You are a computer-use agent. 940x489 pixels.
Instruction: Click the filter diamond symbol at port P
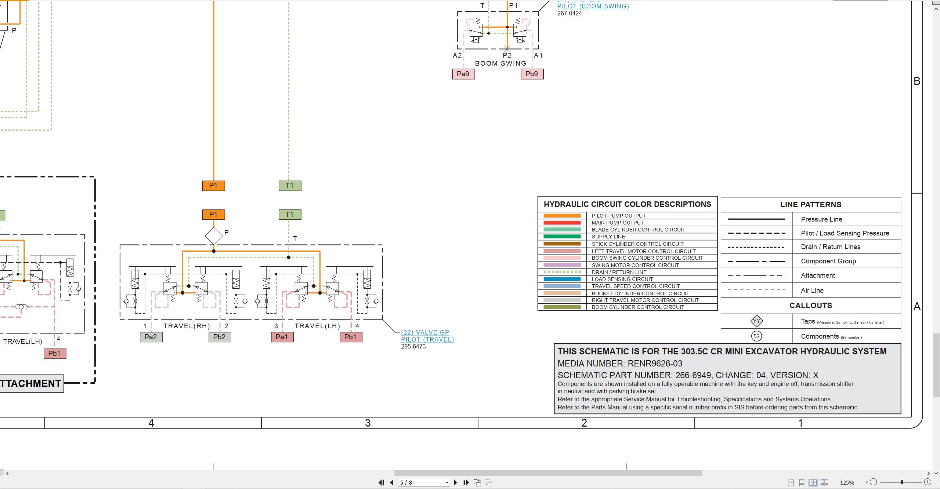click(x=214, y=236)
